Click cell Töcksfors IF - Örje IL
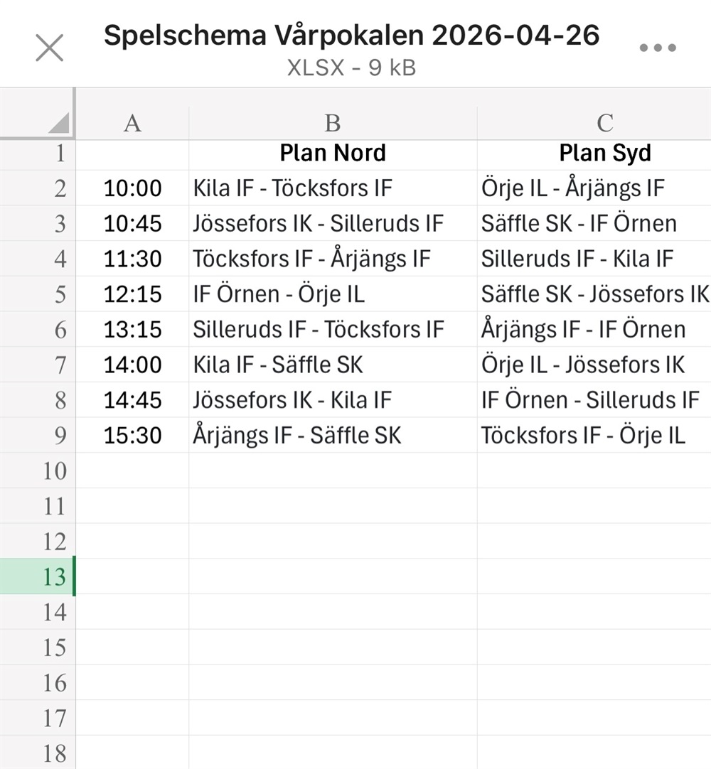Screen dimensions: 711x769 (x=583, y=435)
